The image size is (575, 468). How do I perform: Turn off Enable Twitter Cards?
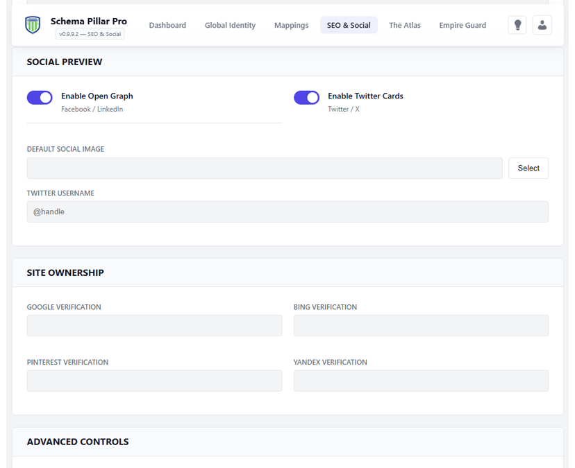tap(306, 97)
